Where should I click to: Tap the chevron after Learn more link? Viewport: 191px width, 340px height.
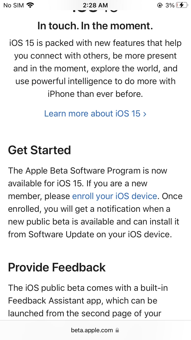tap(145, 114)
